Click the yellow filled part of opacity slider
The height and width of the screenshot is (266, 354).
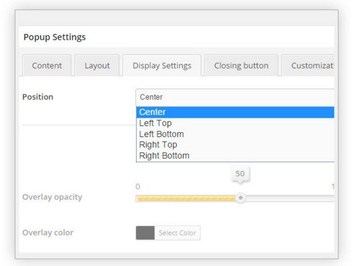click(187, 198)
